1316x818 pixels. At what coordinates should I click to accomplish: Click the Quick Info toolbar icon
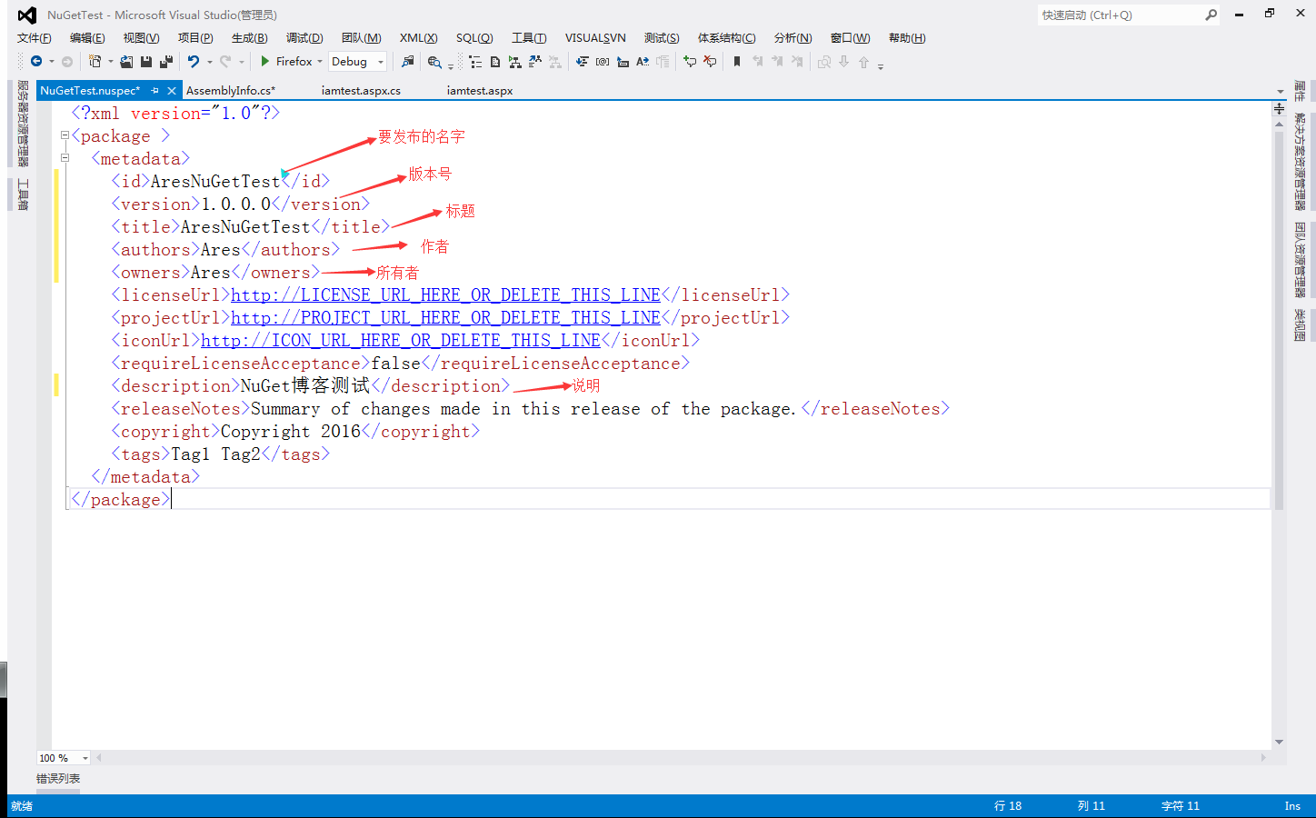pyautogui.click(x=623, y=62)
